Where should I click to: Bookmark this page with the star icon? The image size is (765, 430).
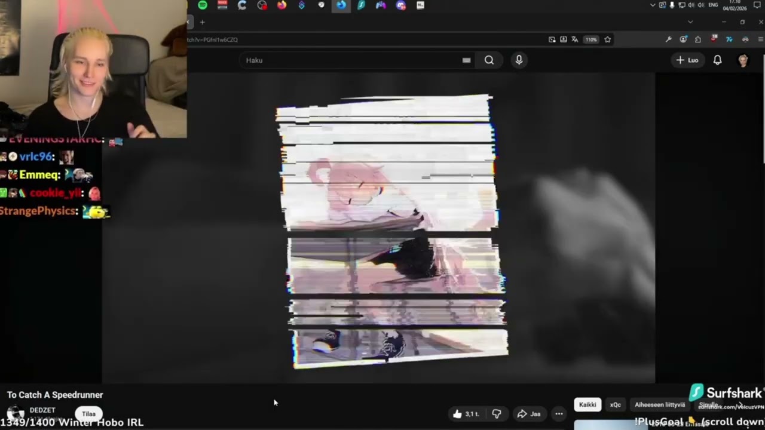click(x=607, y=39)
